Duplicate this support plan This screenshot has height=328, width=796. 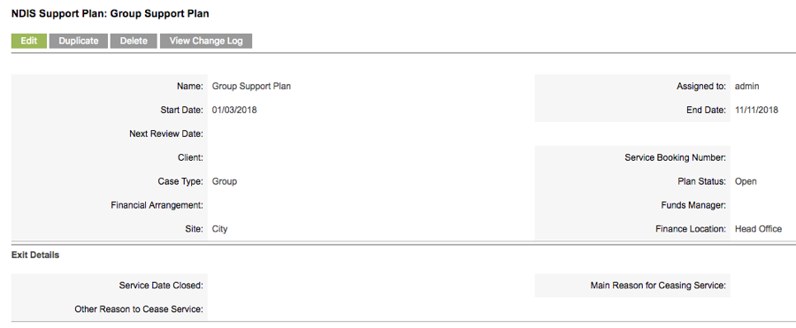tap(79, 42)
